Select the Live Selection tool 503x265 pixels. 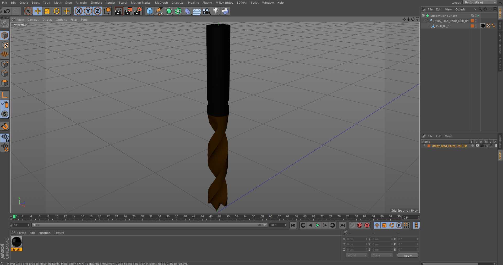click(28, 11)
